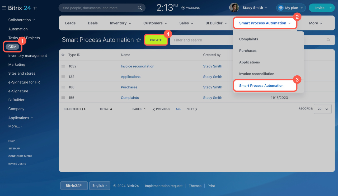Click Themes in the footer
Screen dimensions: 338x196
click(x=195, y=186)
